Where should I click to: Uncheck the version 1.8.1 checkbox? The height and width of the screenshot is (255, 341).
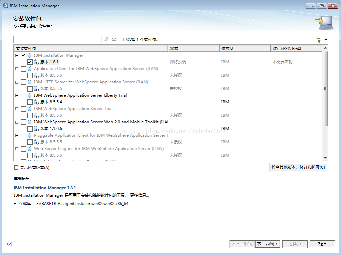(30, 62)
